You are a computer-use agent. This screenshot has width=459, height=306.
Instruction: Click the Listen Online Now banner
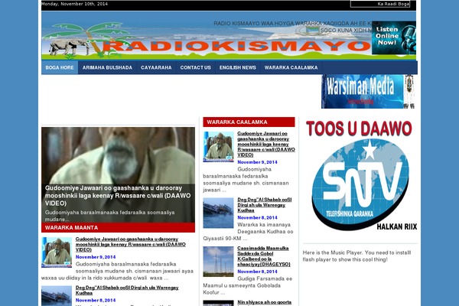pyautogui.click(x=394, y=37)
